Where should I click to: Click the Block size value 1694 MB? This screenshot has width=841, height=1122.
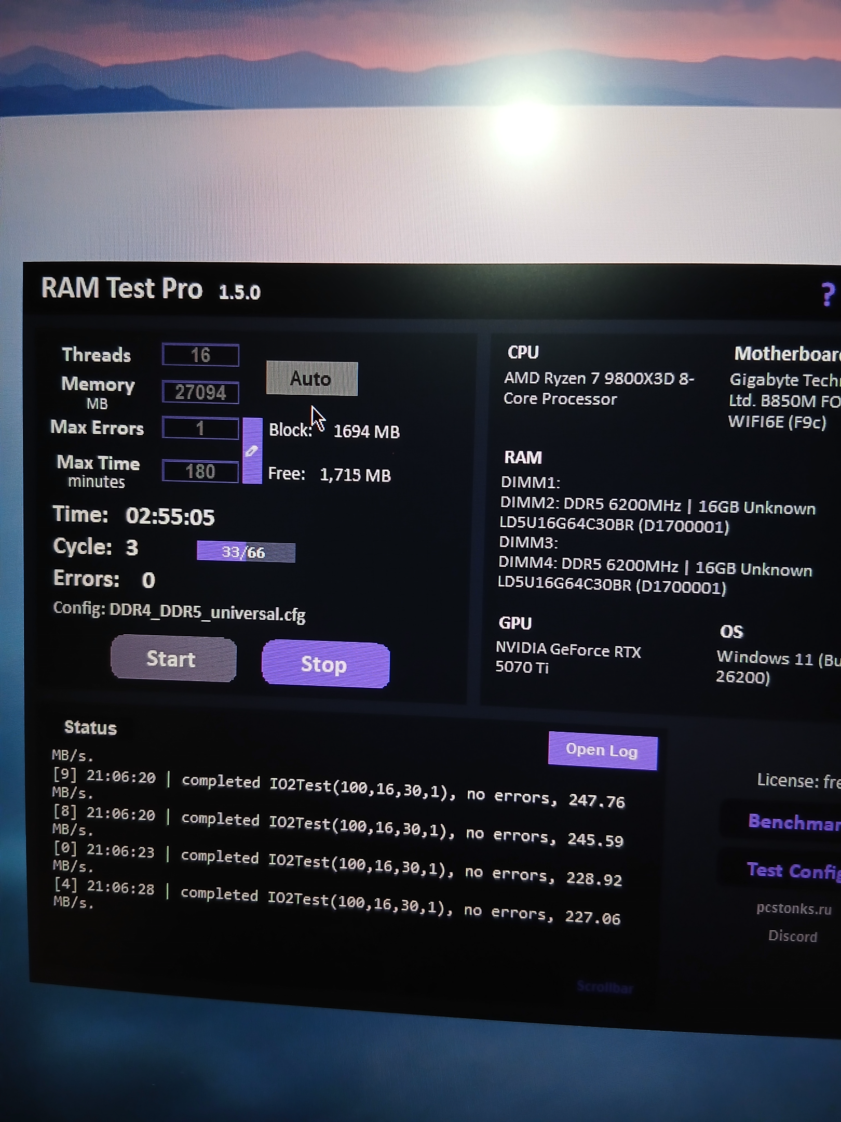point(367,432)
